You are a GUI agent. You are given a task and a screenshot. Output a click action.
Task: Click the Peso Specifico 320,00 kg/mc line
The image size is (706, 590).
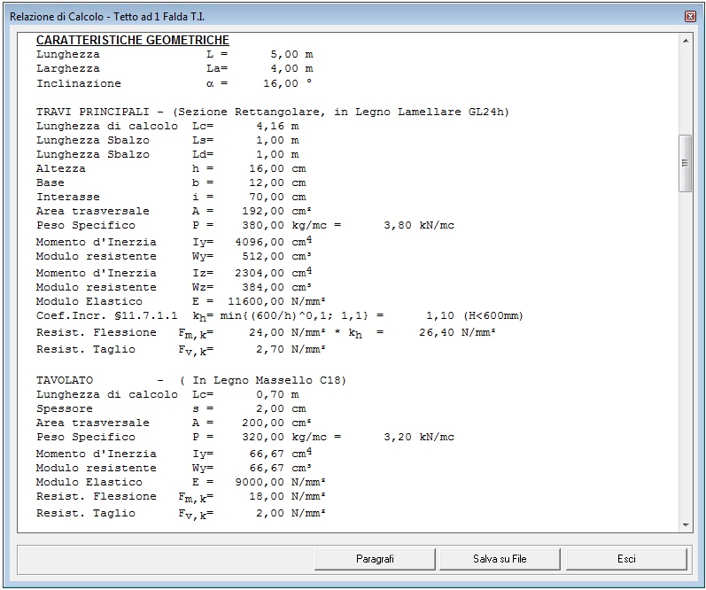[245, 437]
